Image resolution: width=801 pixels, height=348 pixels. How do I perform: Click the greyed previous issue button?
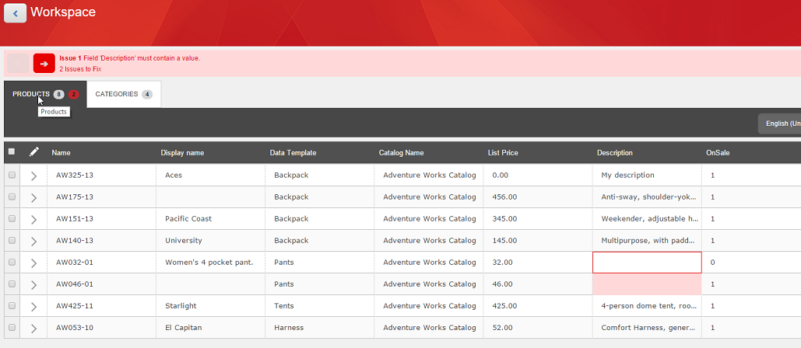pyautogui.click(x=18, y=64)
